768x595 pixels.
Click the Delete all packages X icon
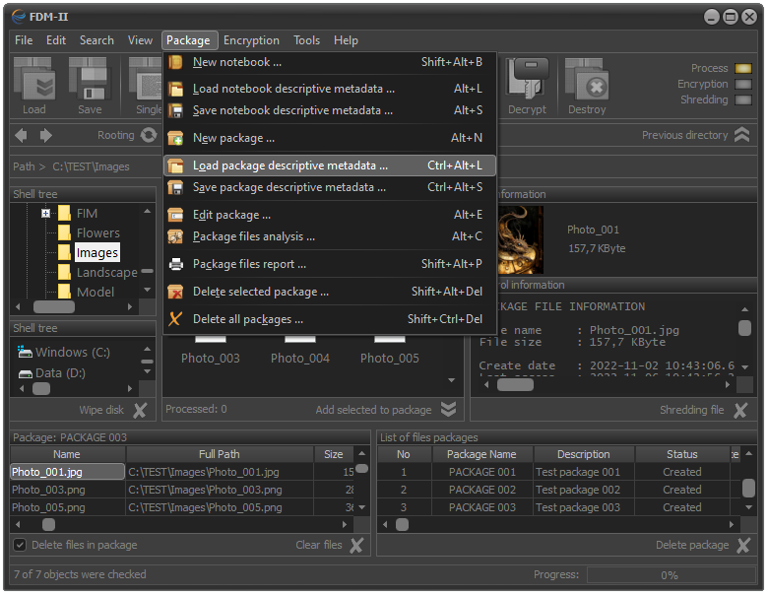point(175,319)
